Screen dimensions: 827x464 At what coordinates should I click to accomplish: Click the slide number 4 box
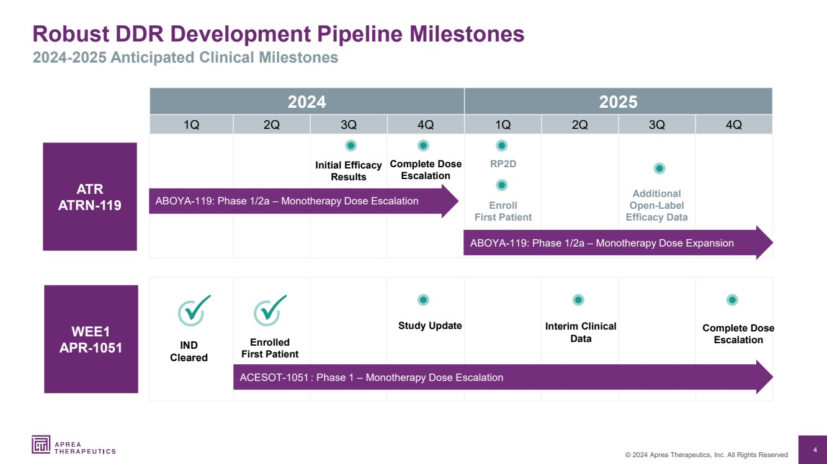[x=815, y=449]
